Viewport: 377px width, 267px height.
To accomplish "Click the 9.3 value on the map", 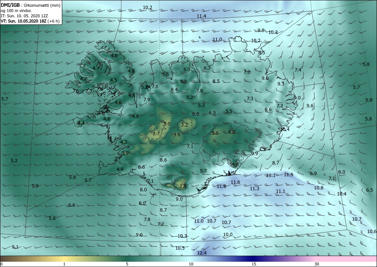I will [281, 84].
